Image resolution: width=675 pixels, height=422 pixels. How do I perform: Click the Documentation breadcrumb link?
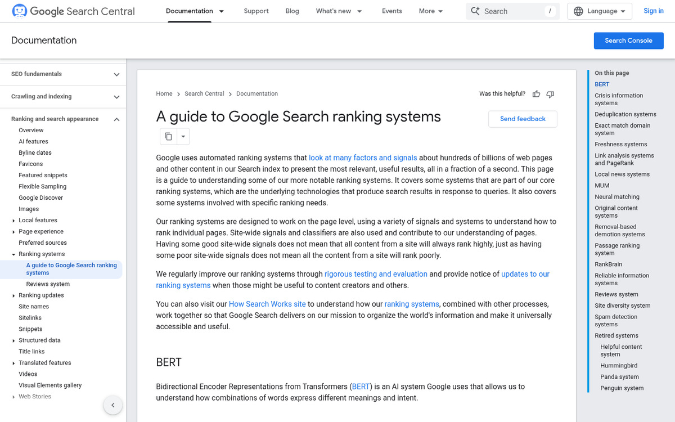point(257,94)
